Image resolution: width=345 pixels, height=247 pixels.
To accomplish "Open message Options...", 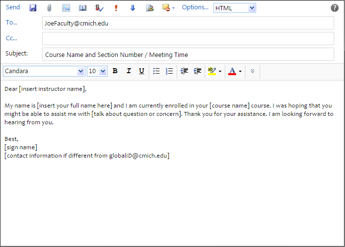I will [x=195, y=7].
